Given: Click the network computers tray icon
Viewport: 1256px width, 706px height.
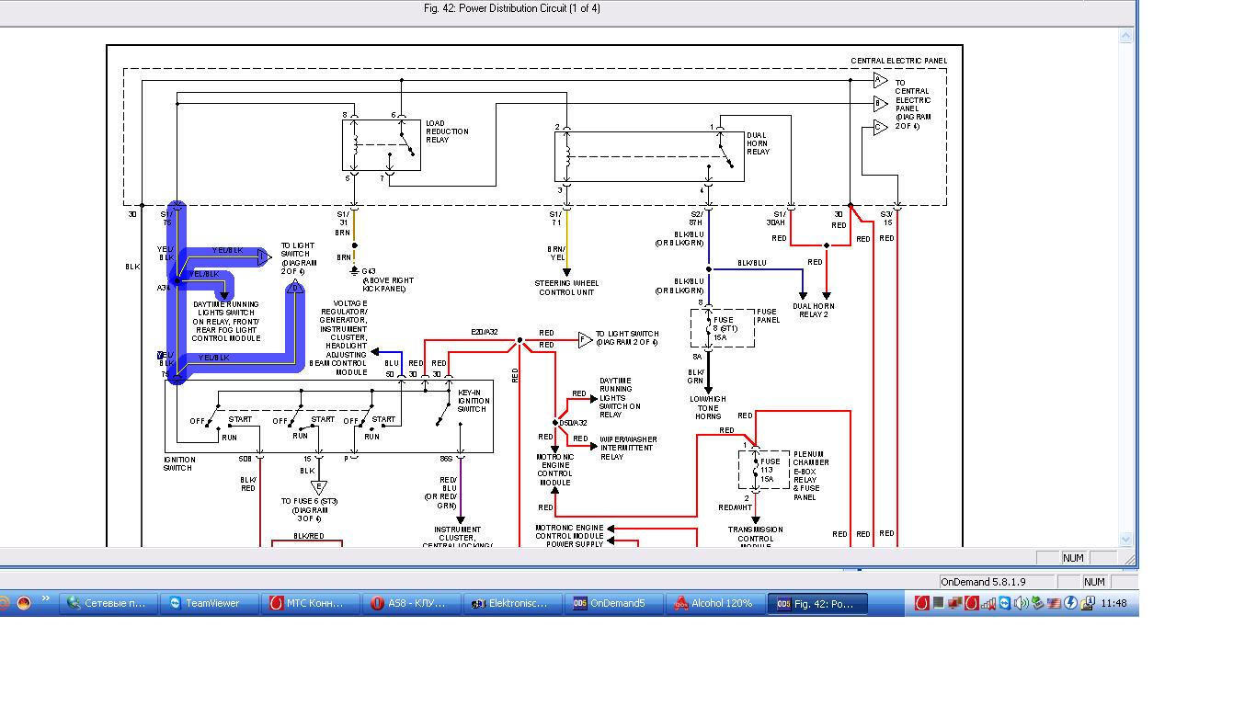Looking at the screenshot, I should (954, 603).
